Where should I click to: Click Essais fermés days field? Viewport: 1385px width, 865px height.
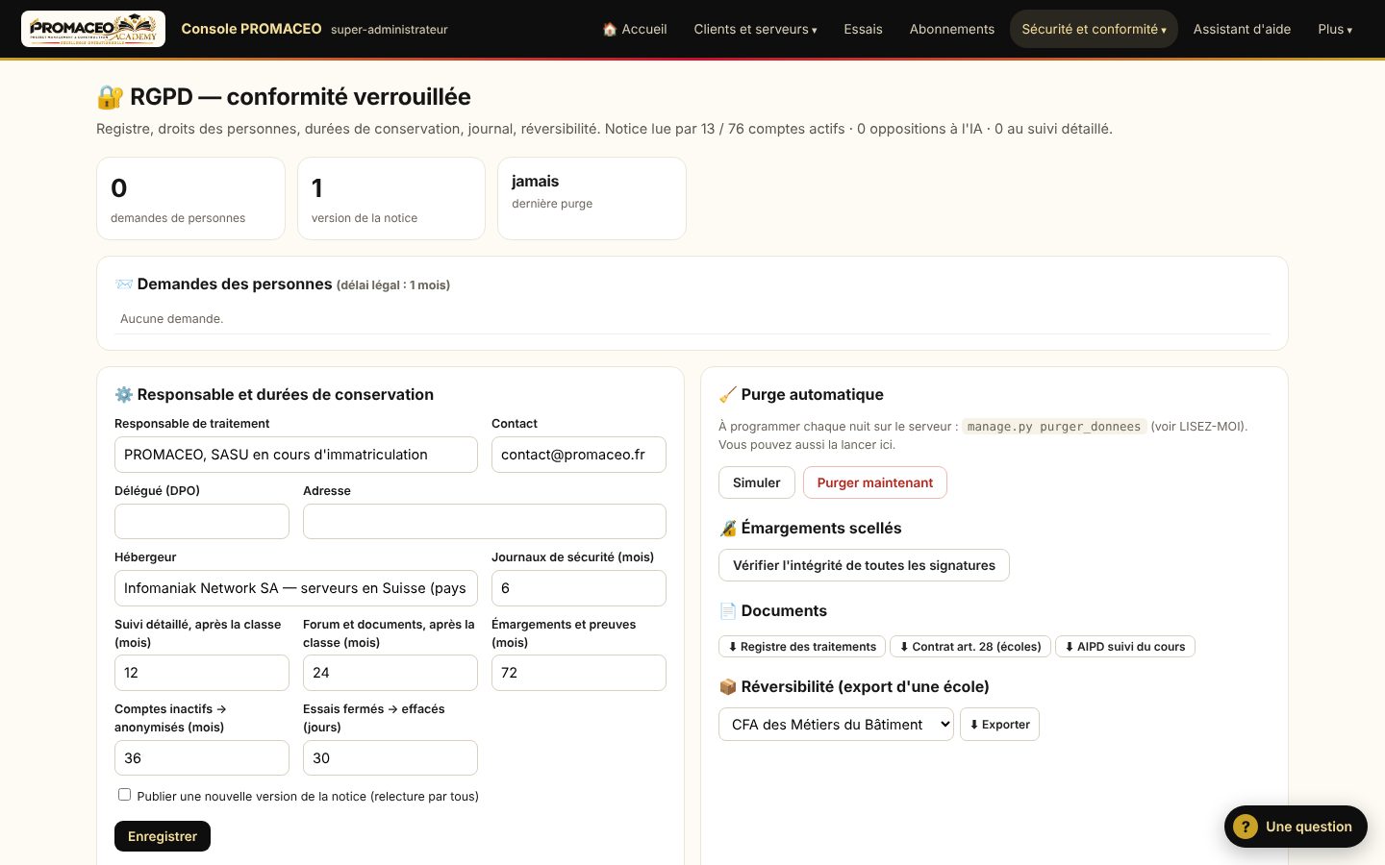click(x=390, y=758)
